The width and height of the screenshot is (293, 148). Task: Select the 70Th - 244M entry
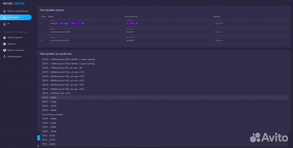(x=48, y=144)
